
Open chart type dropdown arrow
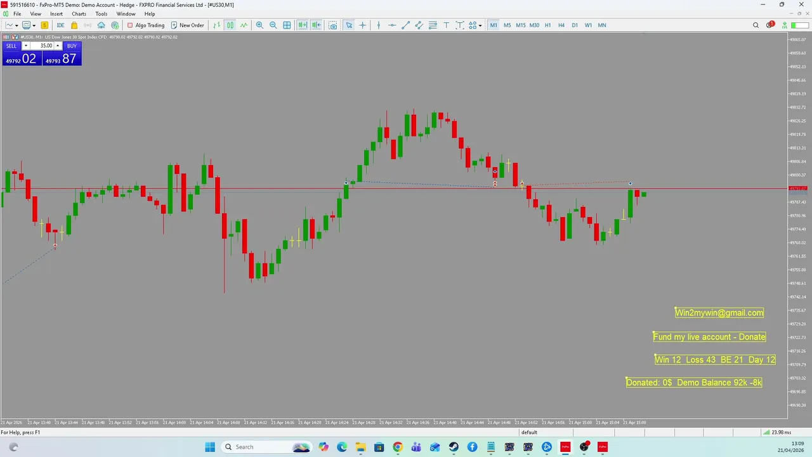(x=16, y=25)
